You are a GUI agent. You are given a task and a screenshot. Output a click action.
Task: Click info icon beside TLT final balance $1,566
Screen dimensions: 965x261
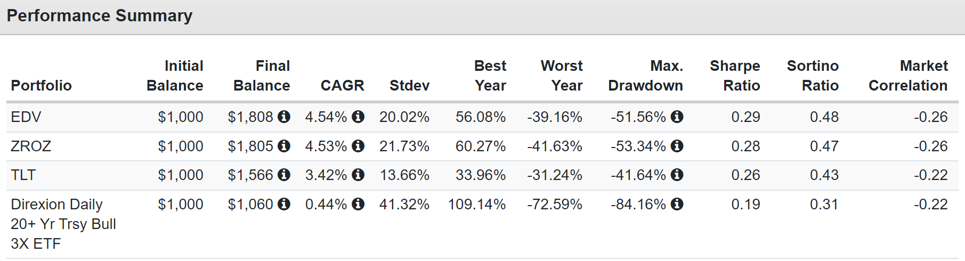[284, 174]
